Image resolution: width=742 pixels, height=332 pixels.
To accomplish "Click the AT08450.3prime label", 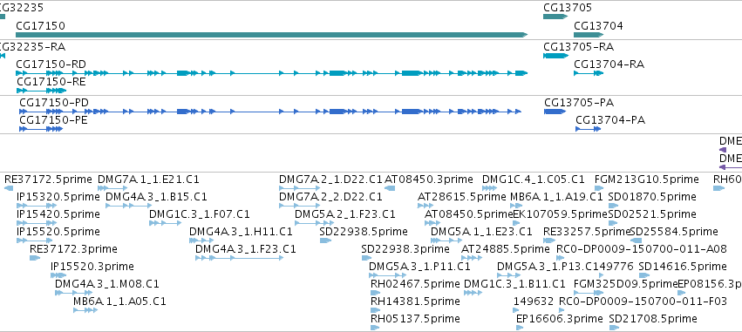I will [x=429, y=180].
